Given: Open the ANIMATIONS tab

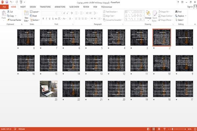Looking at the screenshot, I should point(60,7).
